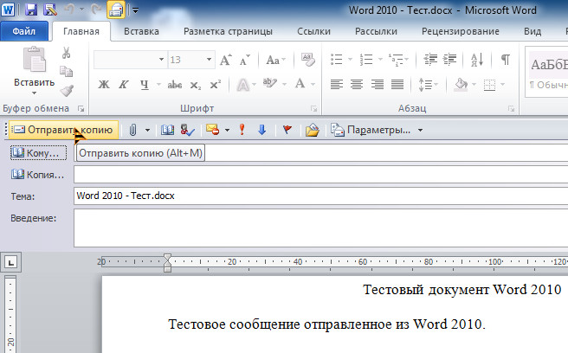Switch to the Рассылки tab

(376, 31)
